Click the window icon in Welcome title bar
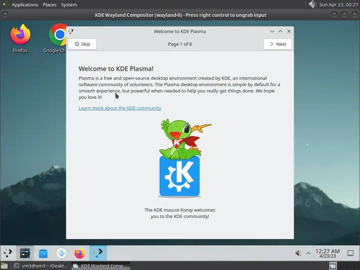The height and width of the screenshot is (270, 360). click(x=71, y=31)
